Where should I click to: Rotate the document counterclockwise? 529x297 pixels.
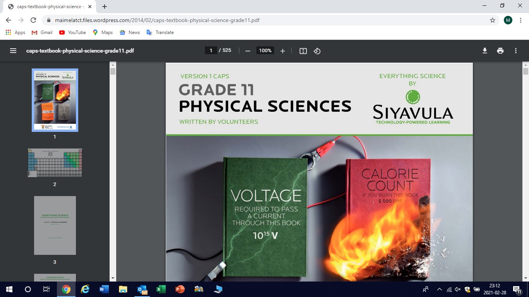tap(317, 51)
